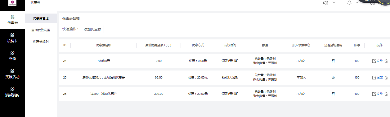The image size is (390, 117).
Task: Expand dropdown arrow next to bell icon
Action: (x=357, y=3)
